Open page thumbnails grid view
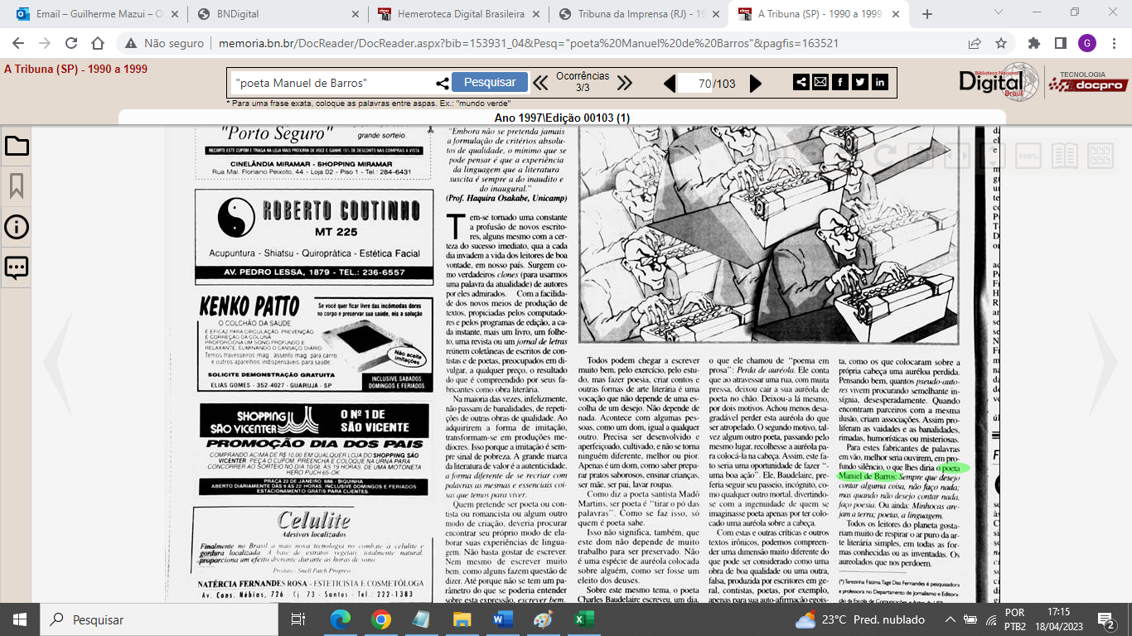The width and height of the screenshot is (1132, 636). (x=1100, y=156)
